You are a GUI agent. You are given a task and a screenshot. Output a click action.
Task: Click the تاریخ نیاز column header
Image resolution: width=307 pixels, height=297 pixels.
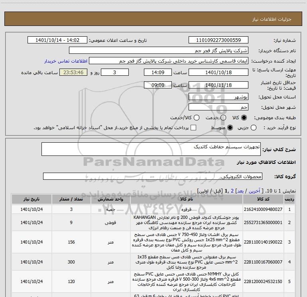[31, 199]
